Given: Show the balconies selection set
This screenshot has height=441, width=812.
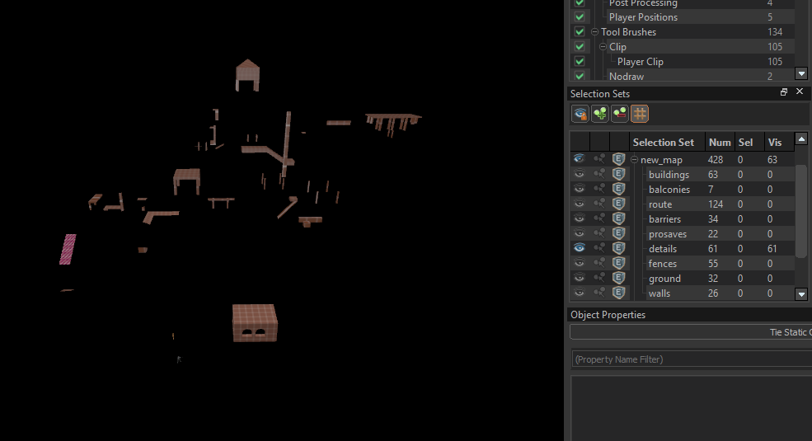Looking at the screenshot, I should click(579, 189).
